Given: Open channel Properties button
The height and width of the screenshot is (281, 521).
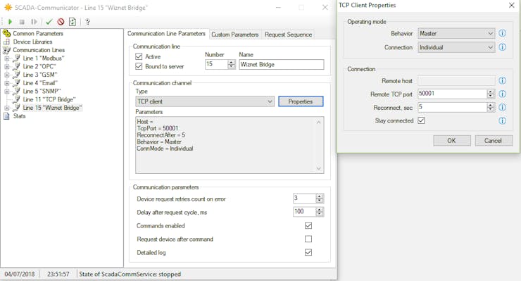Looking at the screenshot, I should pyautogui.click(x=301, y=101).
